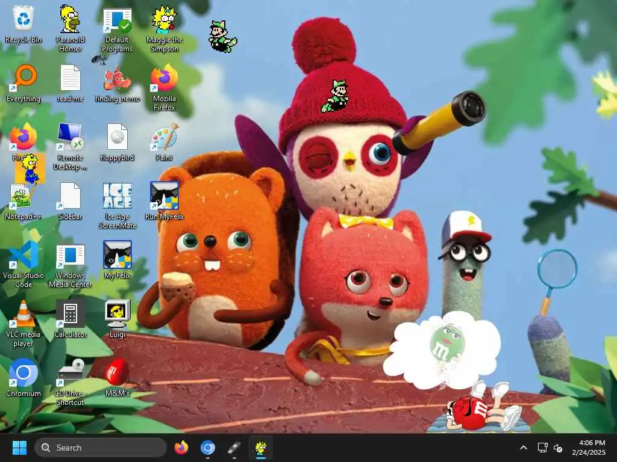
Task: Open Firefox from the taskbar
Action: pyautogui.click(x=181, y=448)
